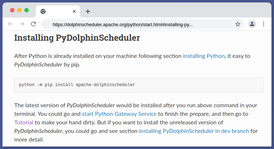Click the green maximize window button
The height and width of the screenshot is (149, 274).
tap(27, 10)
